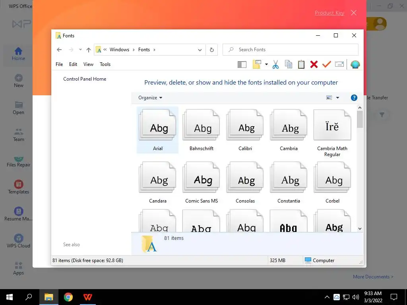Click the preview pane toolbar icon
This screenshot has width=407, height=305.
(242, 64)
